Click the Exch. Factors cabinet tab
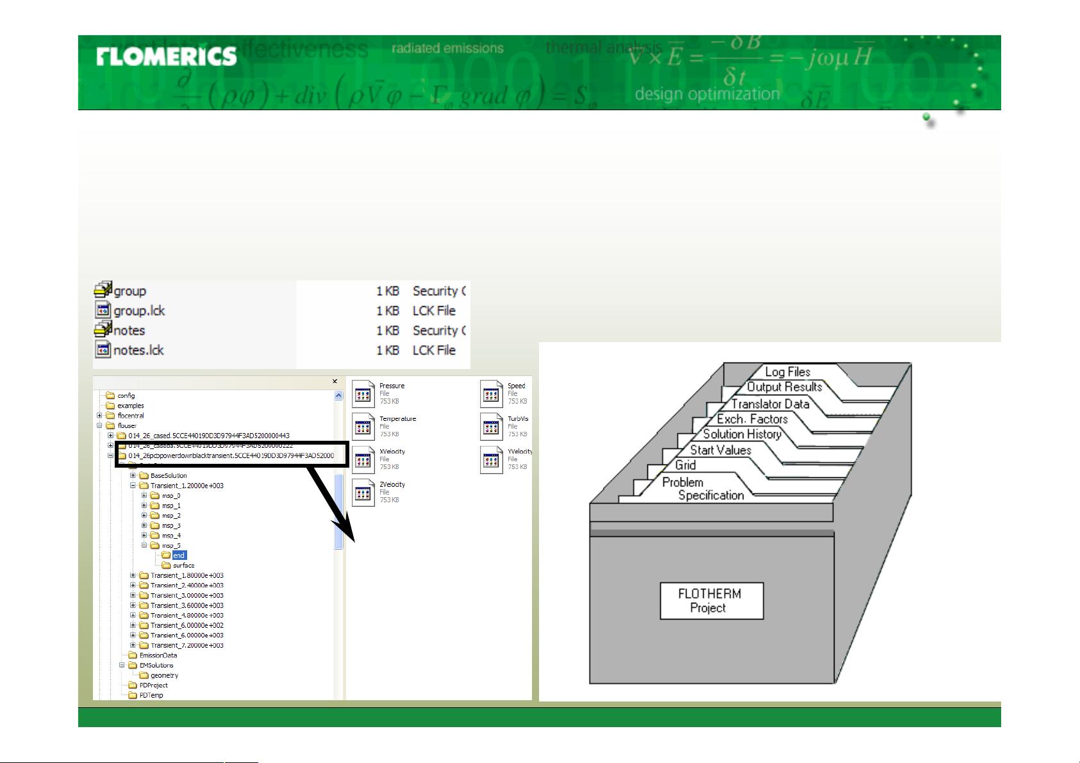Image resolution: width=1080 pixels, height=763 pixels. point(752,419)
